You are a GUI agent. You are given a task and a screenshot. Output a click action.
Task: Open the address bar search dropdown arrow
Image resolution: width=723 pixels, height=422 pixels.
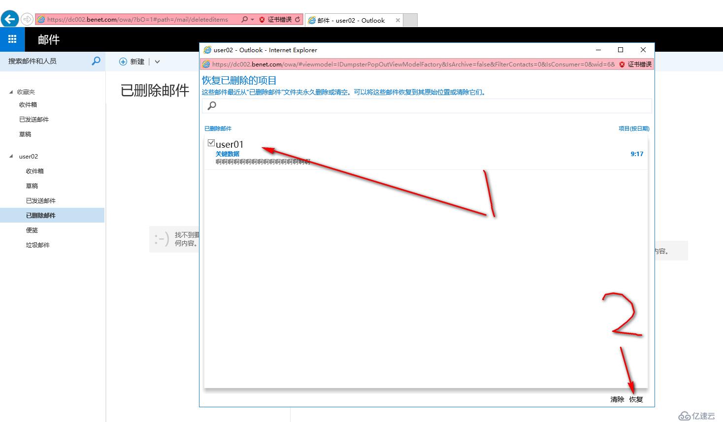(253, 20)
